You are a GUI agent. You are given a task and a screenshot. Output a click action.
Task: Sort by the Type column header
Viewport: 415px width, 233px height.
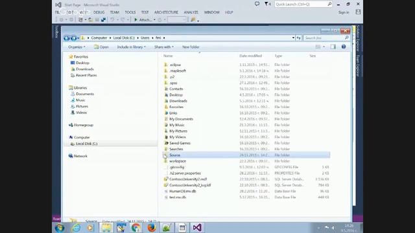tap(278, 56)
